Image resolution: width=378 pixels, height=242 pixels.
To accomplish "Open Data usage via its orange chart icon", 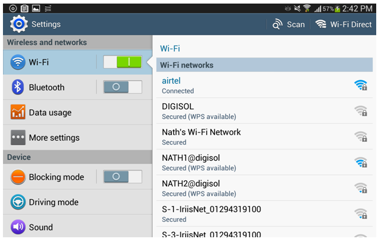I will coord(18,112).
